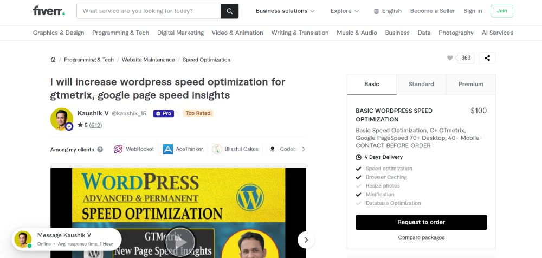
Task: Open Speed Optimization breadcrumb
Action: point(207,60)
